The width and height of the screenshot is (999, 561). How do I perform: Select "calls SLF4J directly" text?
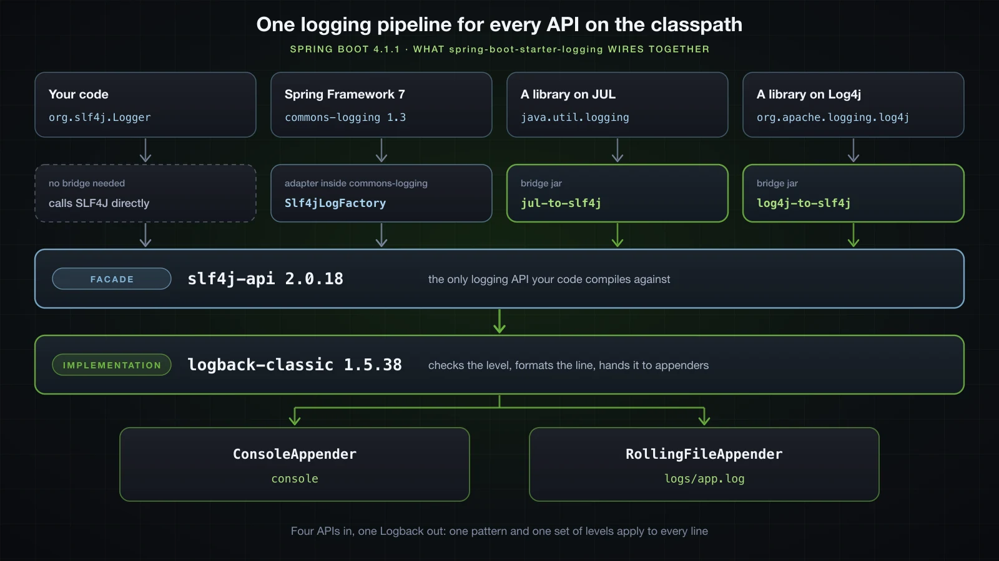[x=99, y=203]
